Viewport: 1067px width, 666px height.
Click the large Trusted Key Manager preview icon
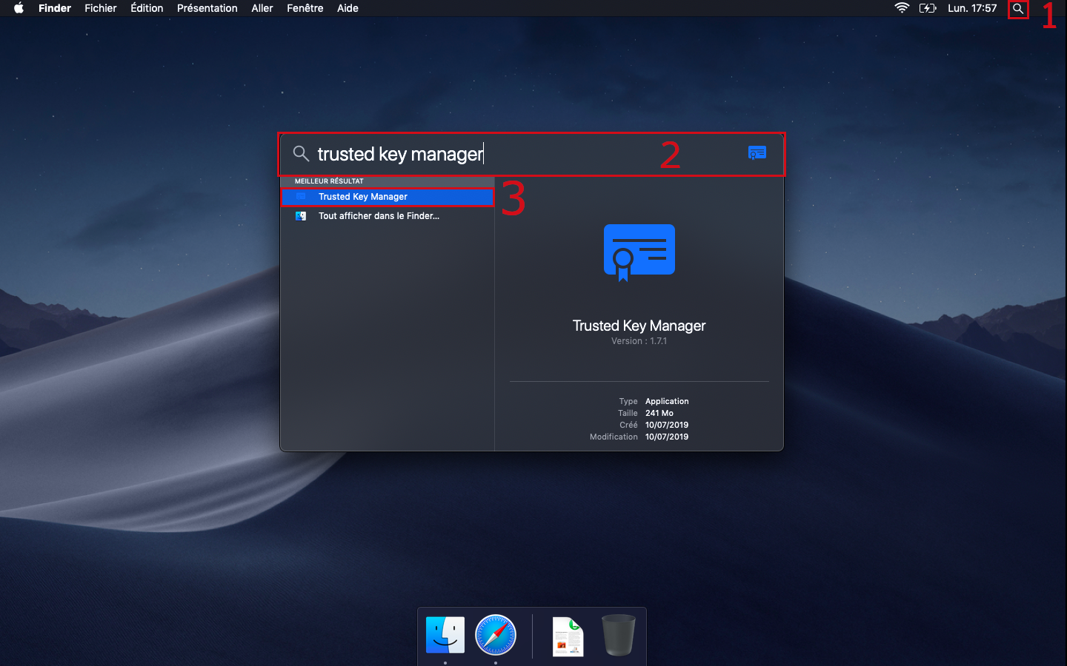tap(639, 252)
